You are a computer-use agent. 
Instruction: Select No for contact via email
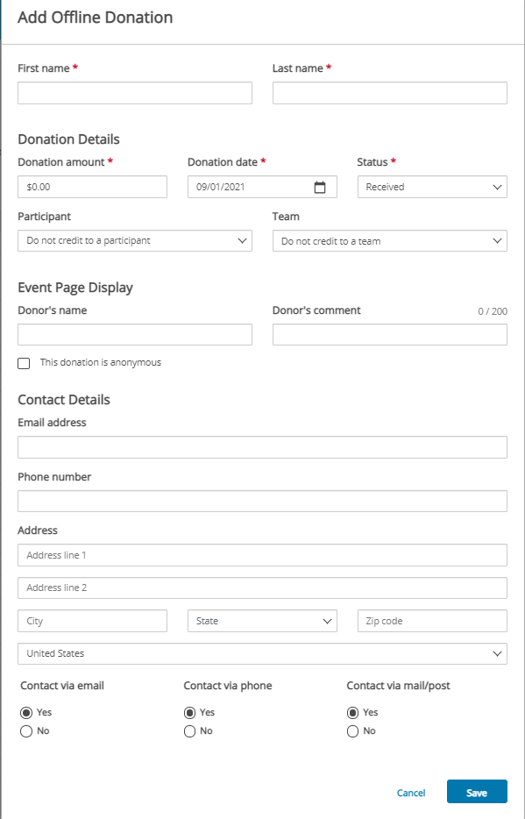(26, 731)
